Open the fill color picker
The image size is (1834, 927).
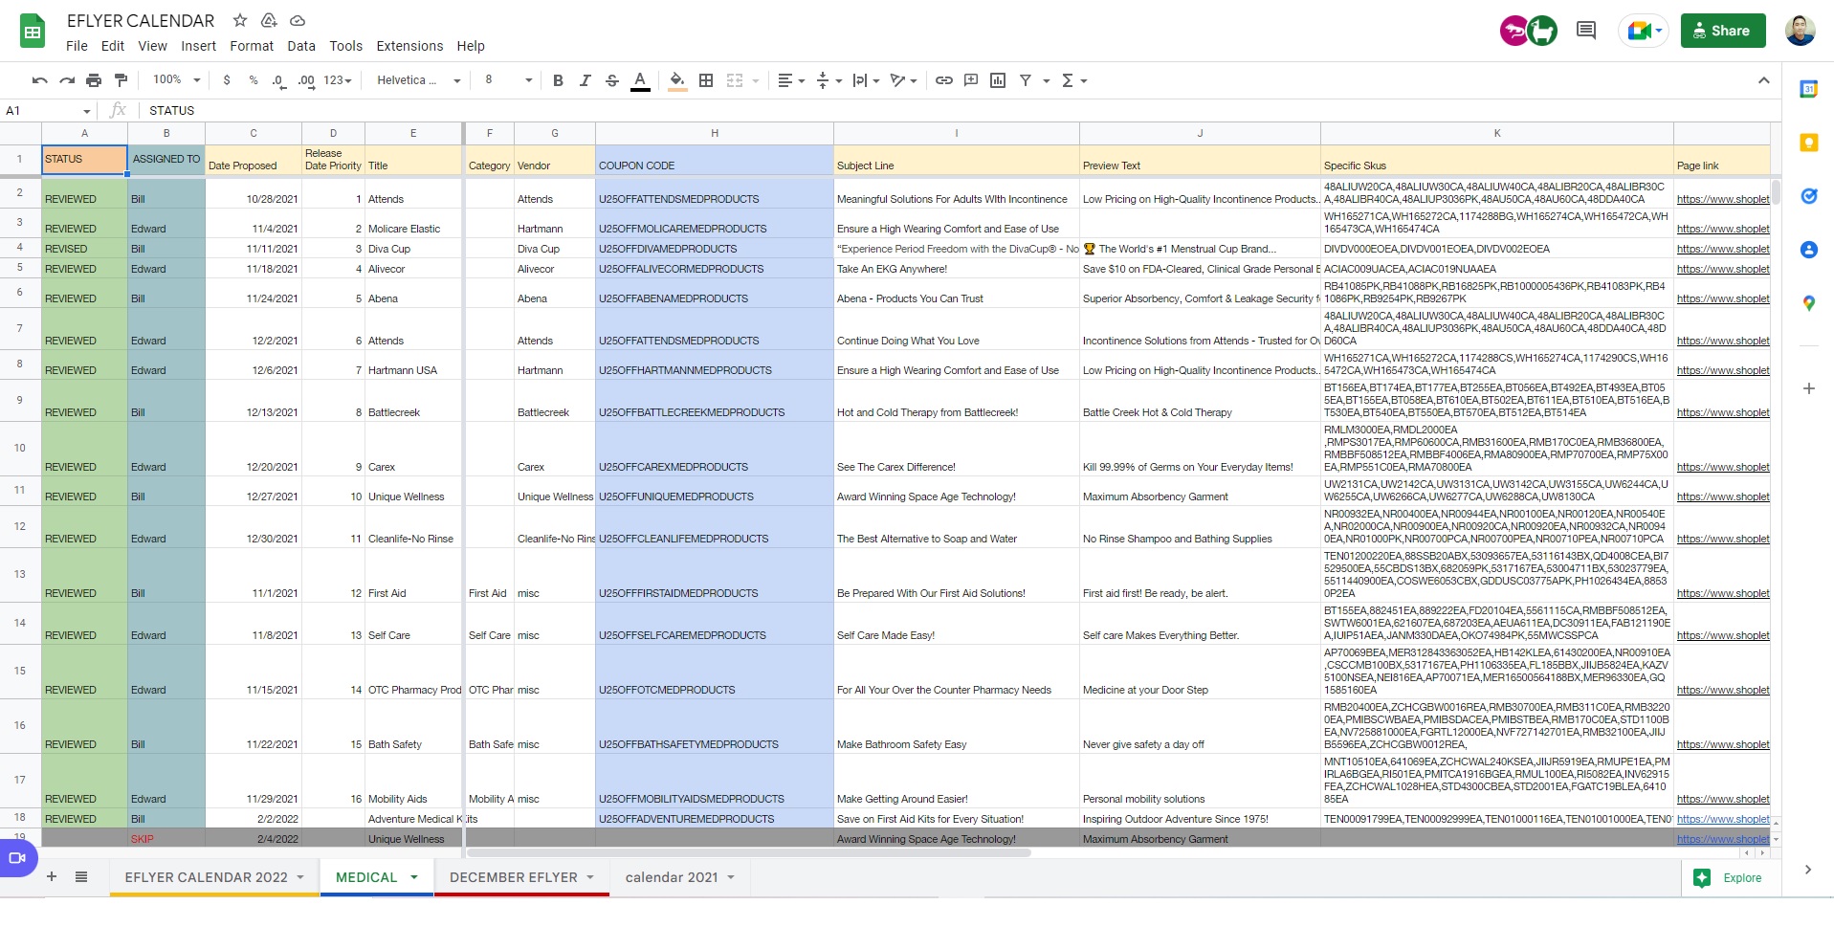[x=677, y=80]
